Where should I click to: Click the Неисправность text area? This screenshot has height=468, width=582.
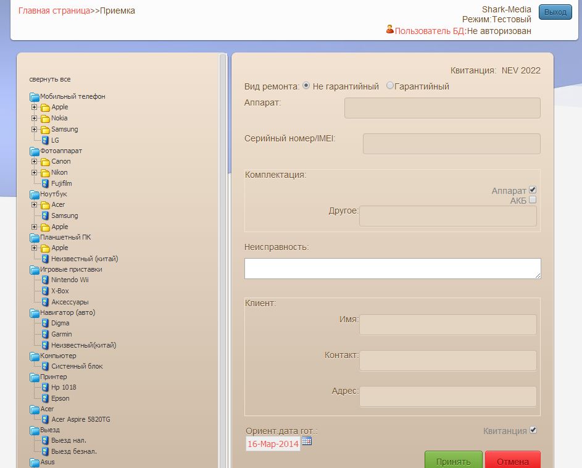click(x=393, y=269)
